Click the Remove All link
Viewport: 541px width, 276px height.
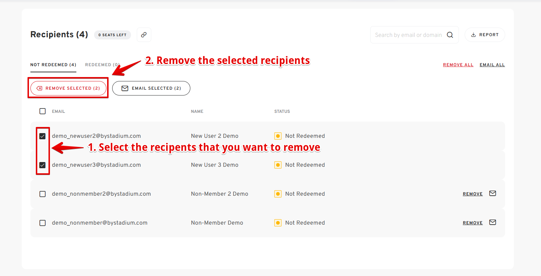[458, 65]
